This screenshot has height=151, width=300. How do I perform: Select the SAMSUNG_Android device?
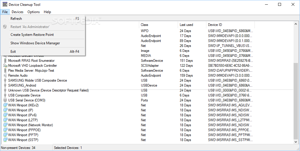pos(22,85)
